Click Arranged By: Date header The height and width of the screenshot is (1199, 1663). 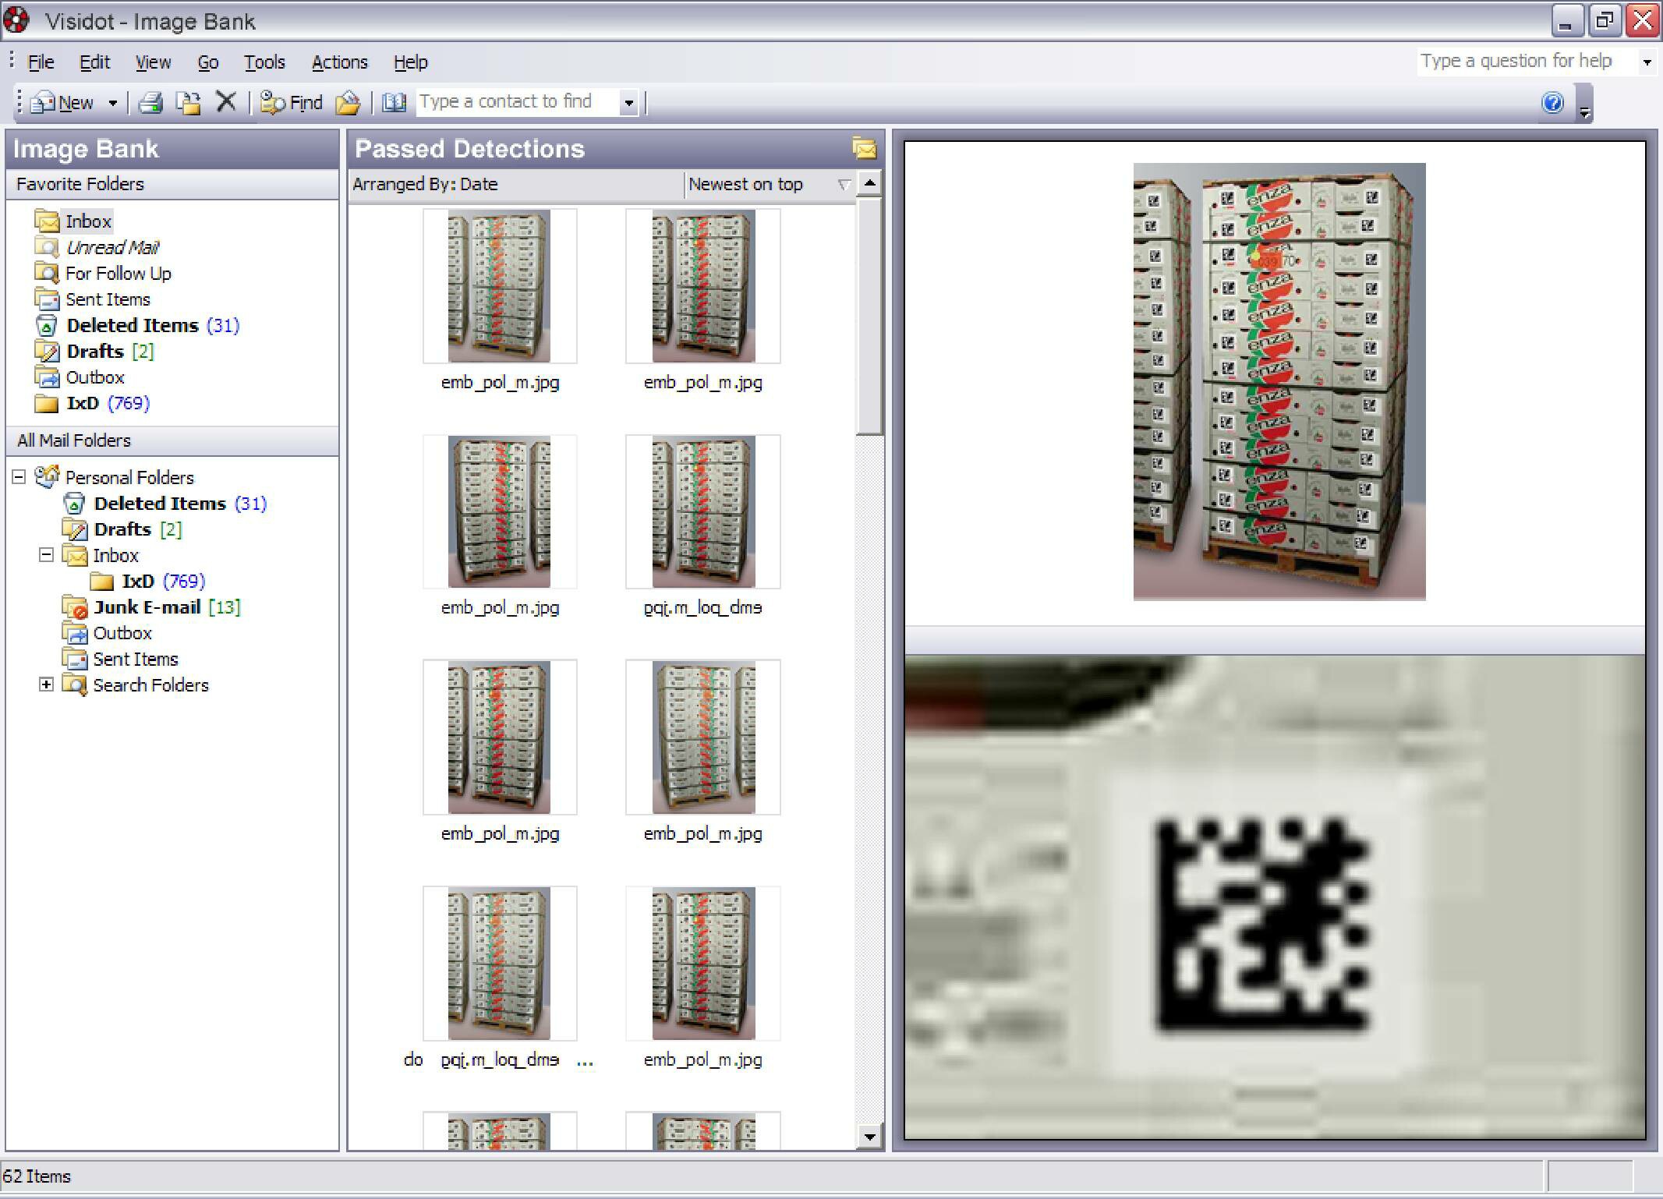[426, 185]
